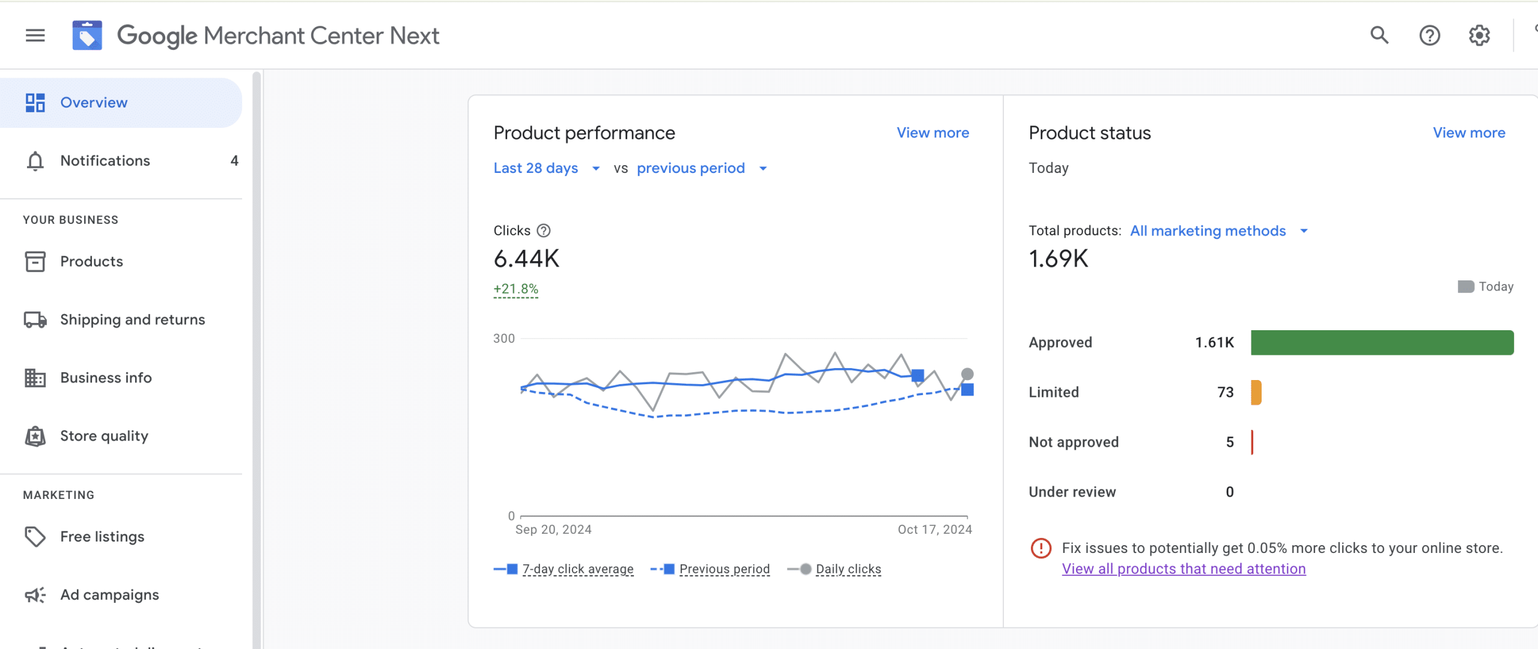Open the previous period comparison dropdown
The height and width of the screenshot is (649, 1538).
[702, 168]
